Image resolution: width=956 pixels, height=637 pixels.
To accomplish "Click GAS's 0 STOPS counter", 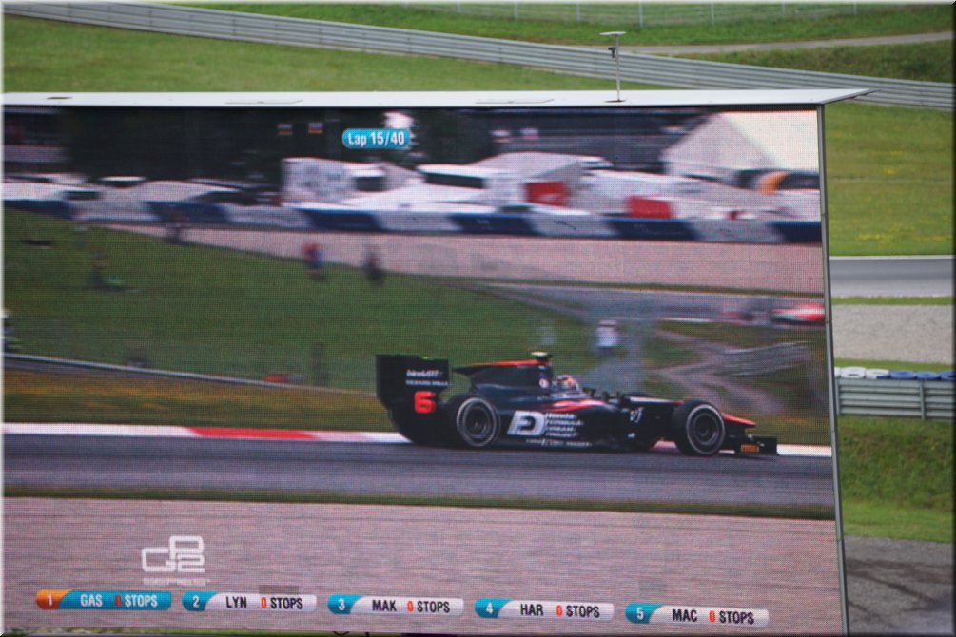I will click(137, 601).
